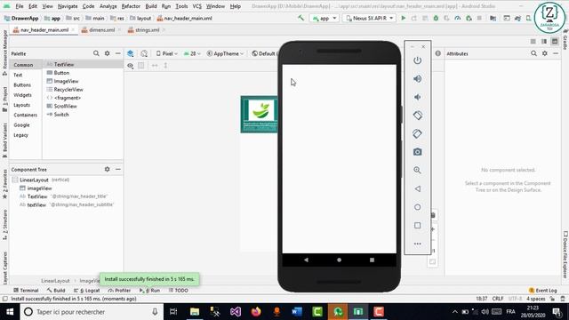This screenshot has height=320, width=569.
Task: Open the Profiler tool window
Action: [119, 291]
